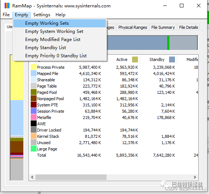The width and height of the screenshot is (209, 194).
Task: Click the Active column header
Action: coord(122,59)
